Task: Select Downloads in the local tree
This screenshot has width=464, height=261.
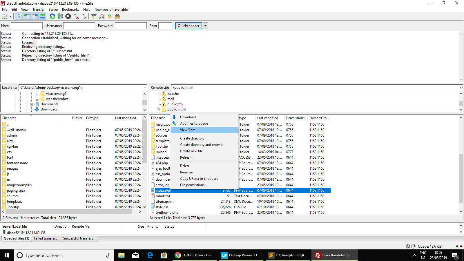Action: 49,109
